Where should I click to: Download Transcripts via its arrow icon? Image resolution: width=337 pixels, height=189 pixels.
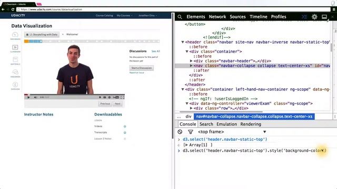[125, 133]
